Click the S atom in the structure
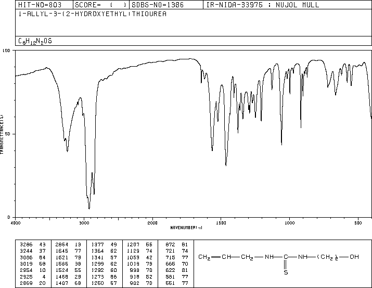372x288 pixels. click(x=286, y=272)
